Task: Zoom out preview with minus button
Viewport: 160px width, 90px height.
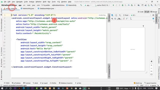Action: coord(151,68)
